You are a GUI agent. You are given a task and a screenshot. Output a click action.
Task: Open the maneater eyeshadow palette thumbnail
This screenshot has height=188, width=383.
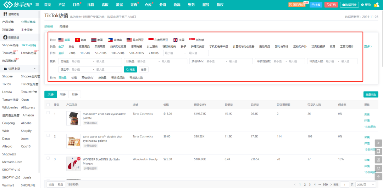[x=73, y=118]
